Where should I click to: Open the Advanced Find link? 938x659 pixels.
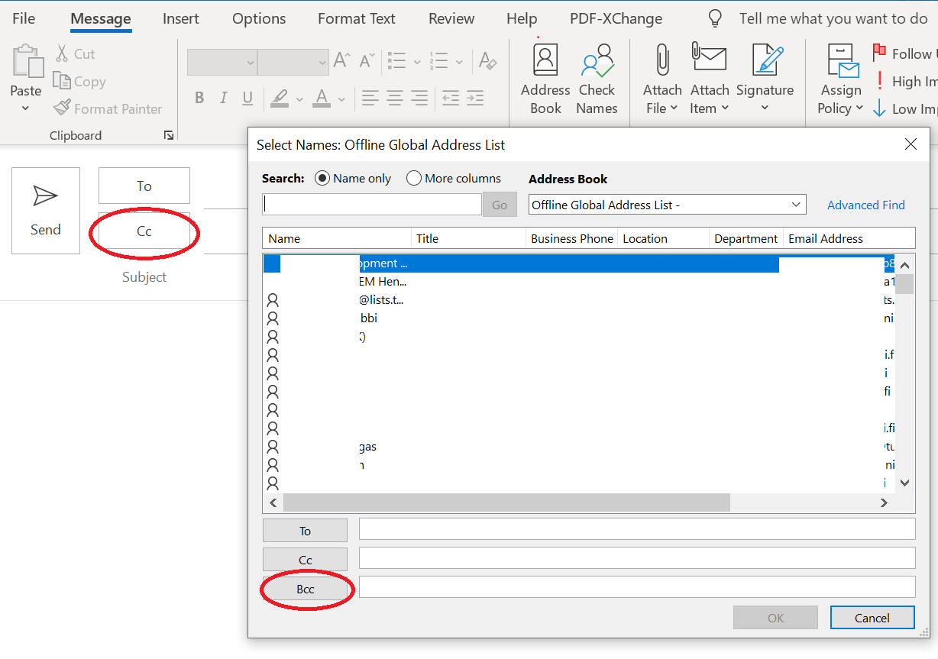pyautogui.click(x=865, y=205)
